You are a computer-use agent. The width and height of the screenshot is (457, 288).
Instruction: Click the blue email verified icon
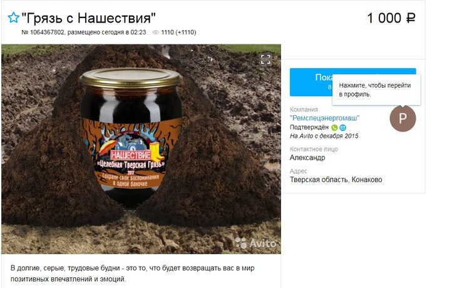pyautogui.click(x=343, y=127)
